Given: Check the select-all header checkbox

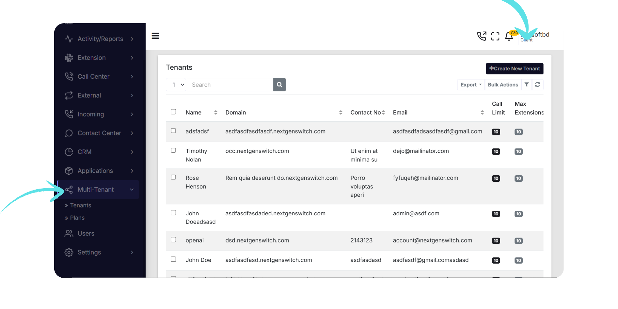Looking at the screenshot, I should point(173,112).
